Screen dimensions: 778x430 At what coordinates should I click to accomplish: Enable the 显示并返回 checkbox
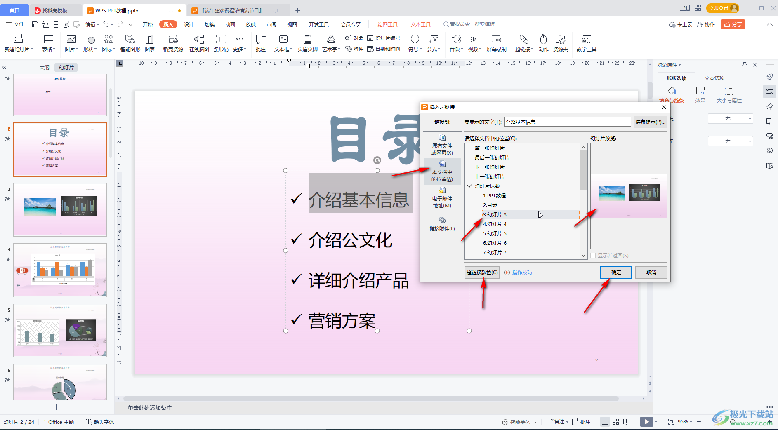593,255
